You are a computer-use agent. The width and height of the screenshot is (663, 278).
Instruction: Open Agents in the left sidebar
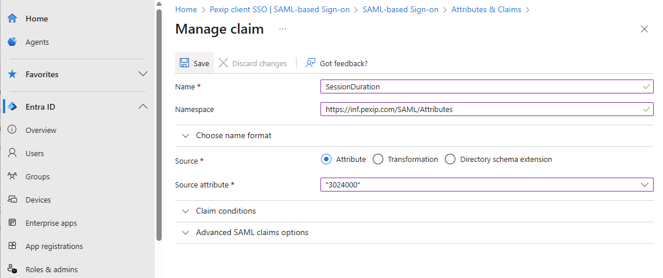(37, 42)
